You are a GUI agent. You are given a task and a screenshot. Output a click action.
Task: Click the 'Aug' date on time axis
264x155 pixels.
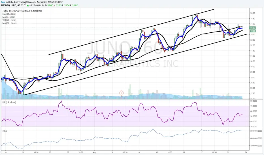click(94, 152)
